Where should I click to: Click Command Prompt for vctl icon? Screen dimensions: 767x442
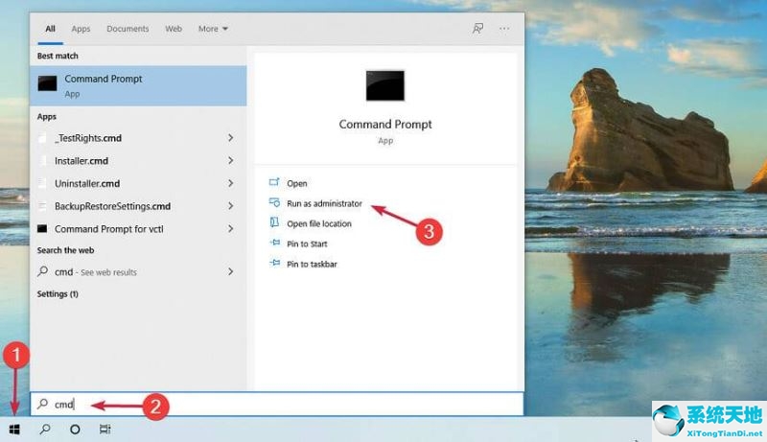point(42,228)
